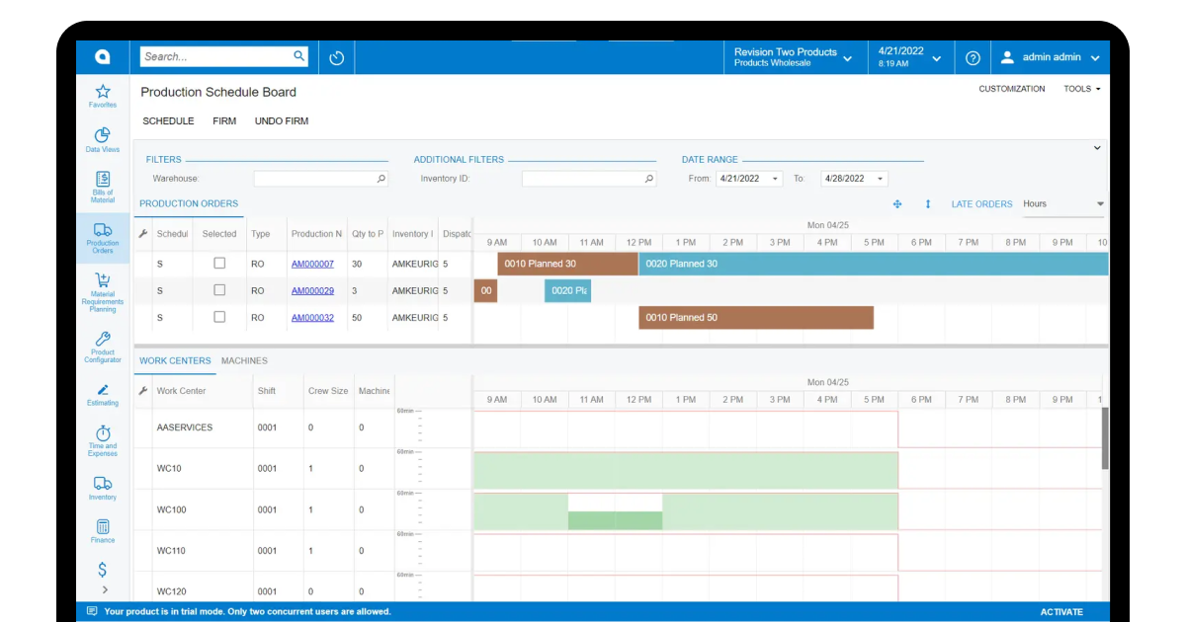Check the Selected box for AM000032
Screen dimensions: 1186x622
(x=219, y=317)
